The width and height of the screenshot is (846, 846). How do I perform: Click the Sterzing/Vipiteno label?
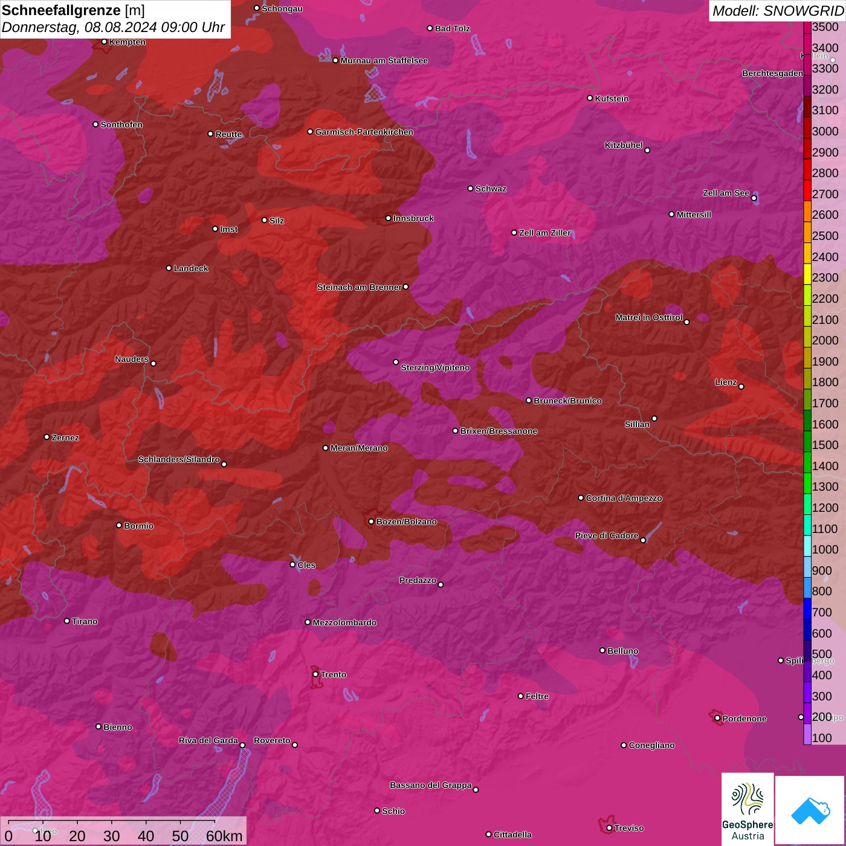pos(435,367)
